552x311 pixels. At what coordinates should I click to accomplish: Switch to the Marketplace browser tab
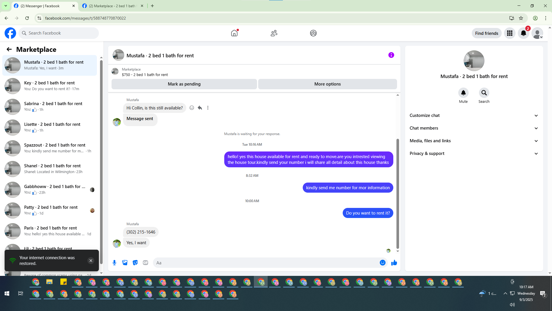coord(112,6)
